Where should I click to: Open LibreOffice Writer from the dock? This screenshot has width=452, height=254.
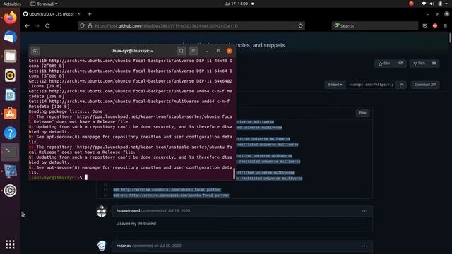(10, 95)
